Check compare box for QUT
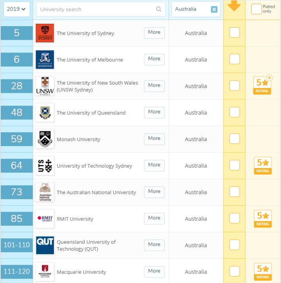Screen dimensions: 281x283 point(235,245)
